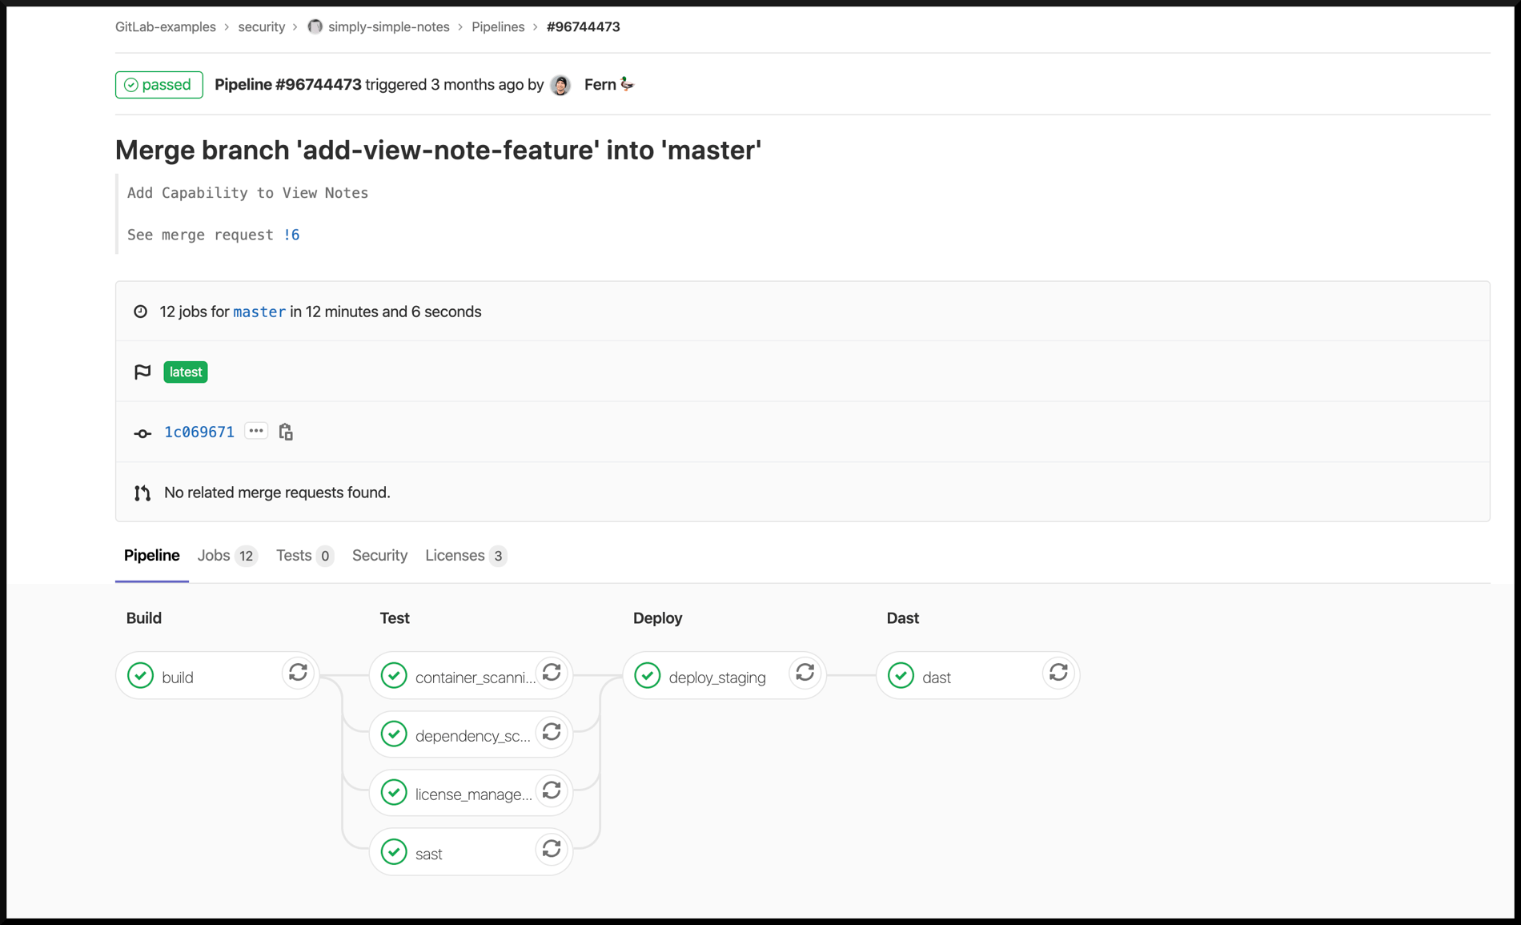Retry the license_management job
The image size is (1521, 925).
[x=552, y=791]
